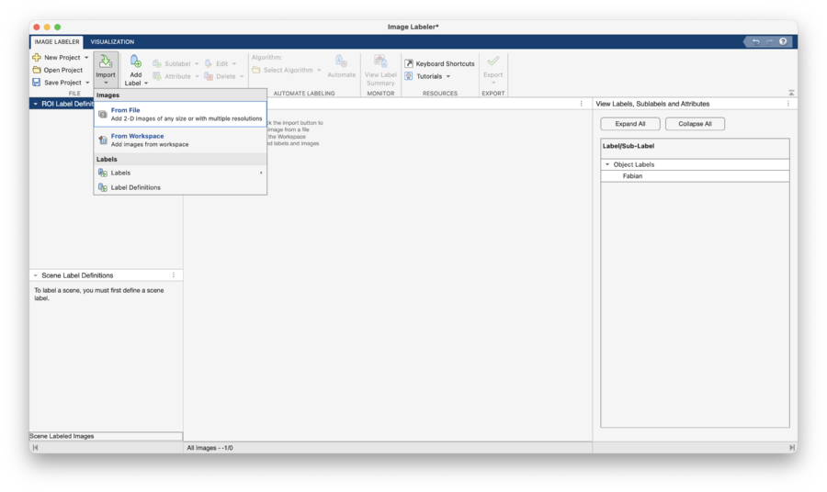Click the Import toolbar icon
The image size is (827, 492).
click(106, 62)
